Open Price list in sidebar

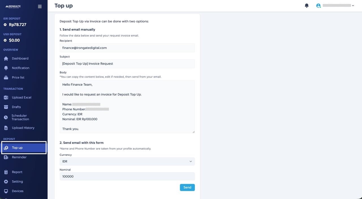[18, 78]
